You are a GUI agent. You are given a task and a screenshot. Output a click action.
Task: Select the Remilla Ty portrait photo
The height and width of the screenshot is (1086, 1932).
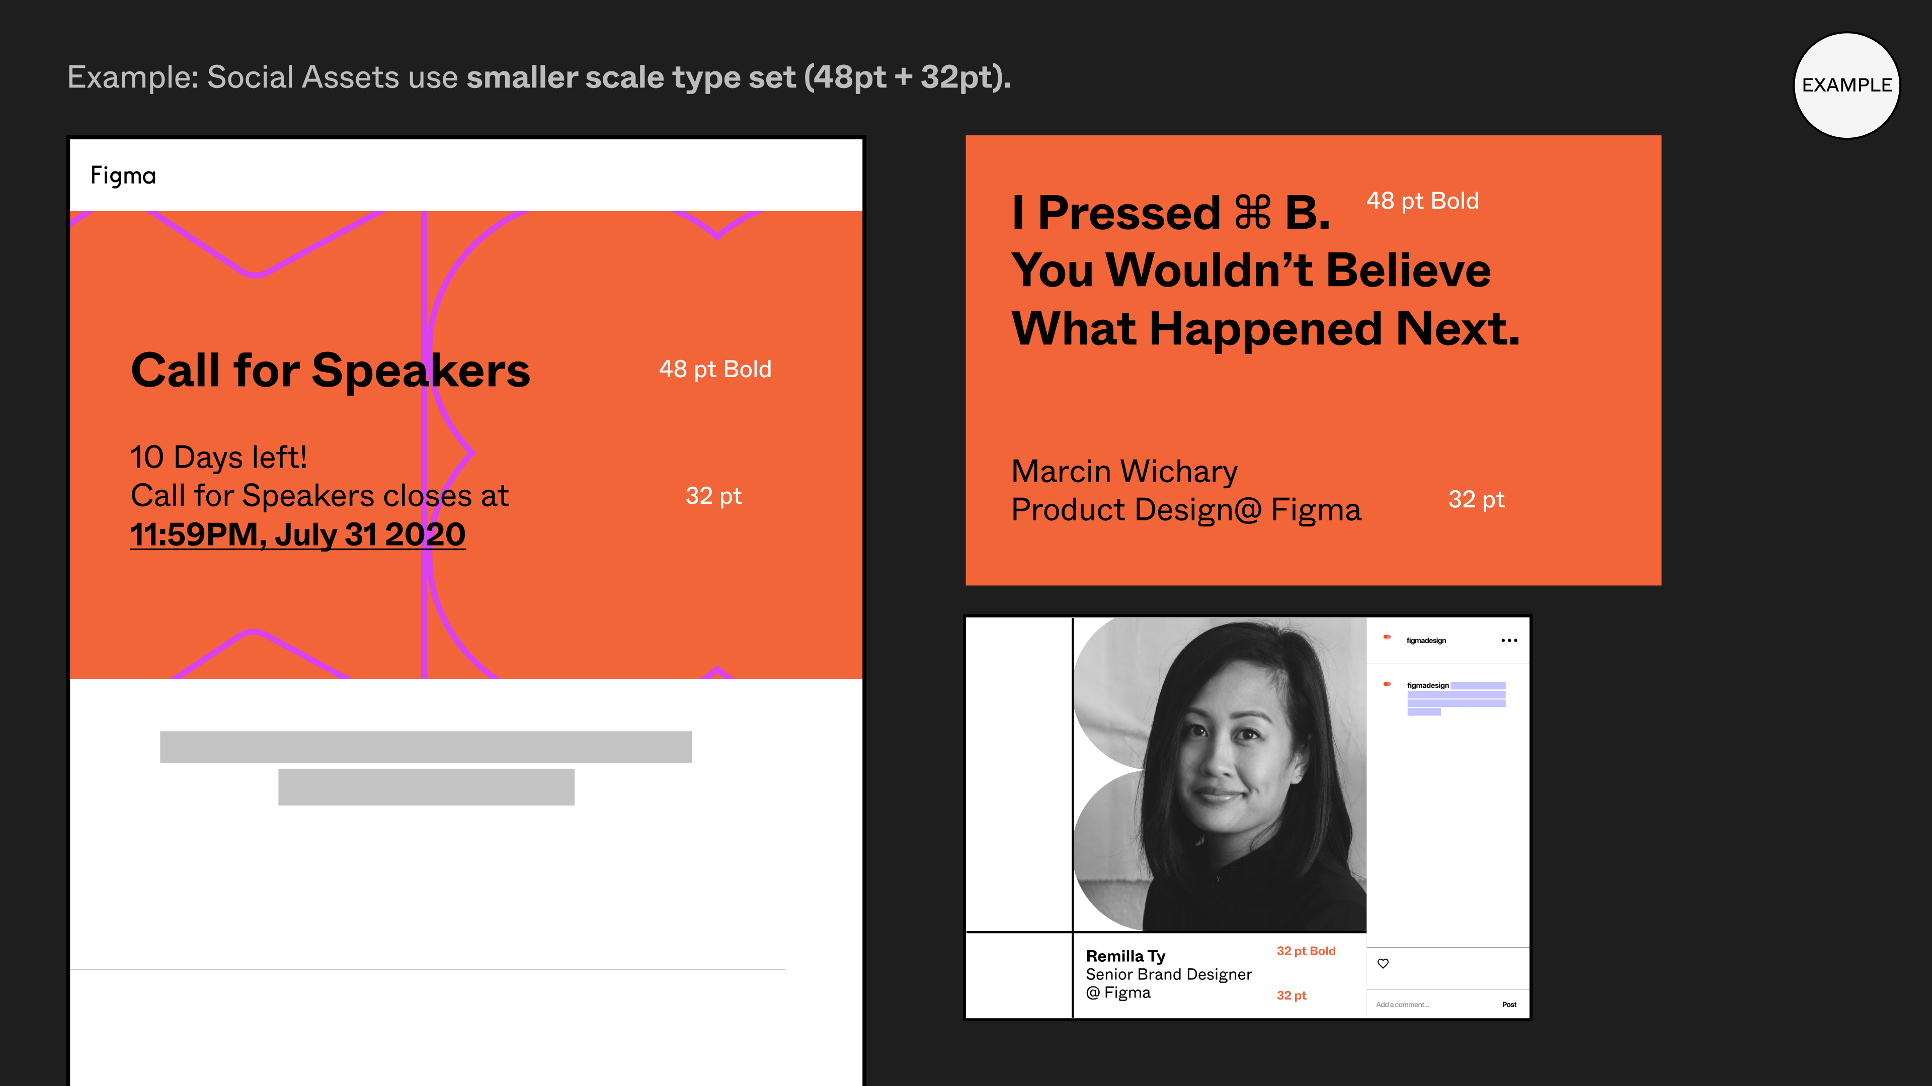(x=1220, y=775)
